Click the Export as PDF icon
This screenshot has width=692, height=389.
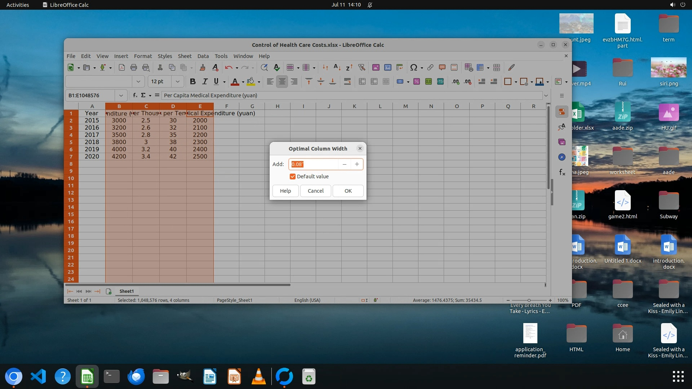[x=122, y=67]
